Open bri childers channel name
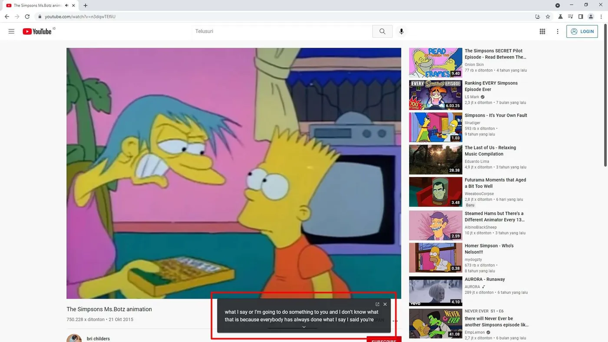This screenshot has height=342, width=608. [x=98, y=339]
